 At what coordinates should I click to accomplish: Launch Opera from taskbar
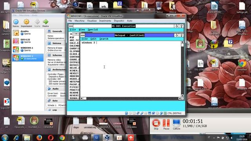point(51,137)
